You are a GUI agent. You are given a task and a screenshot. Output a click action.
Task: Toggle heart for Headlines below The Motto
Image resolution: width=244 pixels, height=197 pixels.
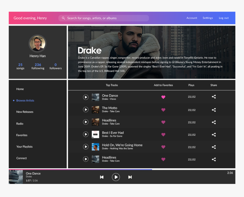coord(163,122)
